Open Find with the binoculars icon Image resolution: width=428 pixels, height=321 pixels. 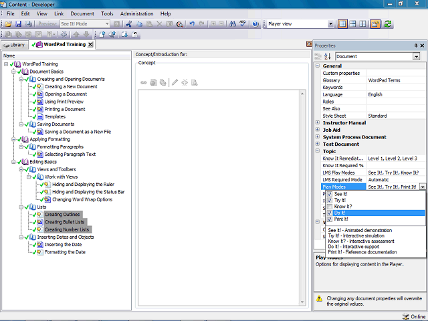coord(233,24)
